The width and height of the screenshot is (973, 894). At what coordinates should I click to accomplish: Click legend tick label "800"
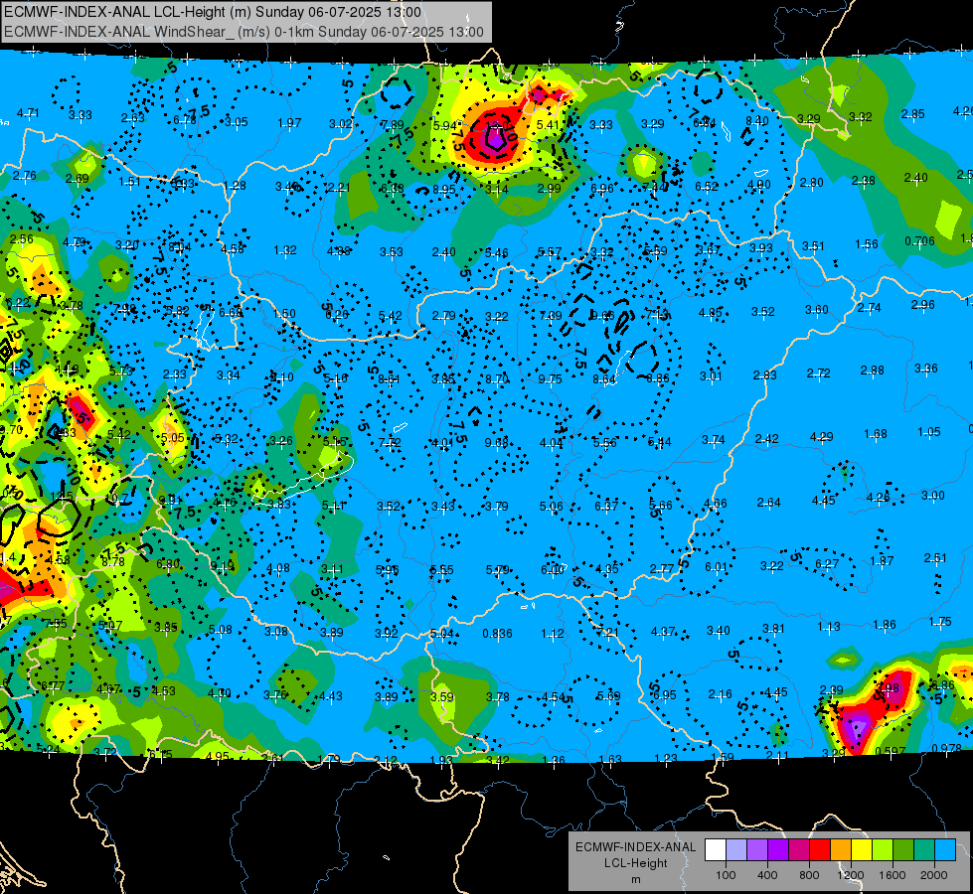coord(809,875)
